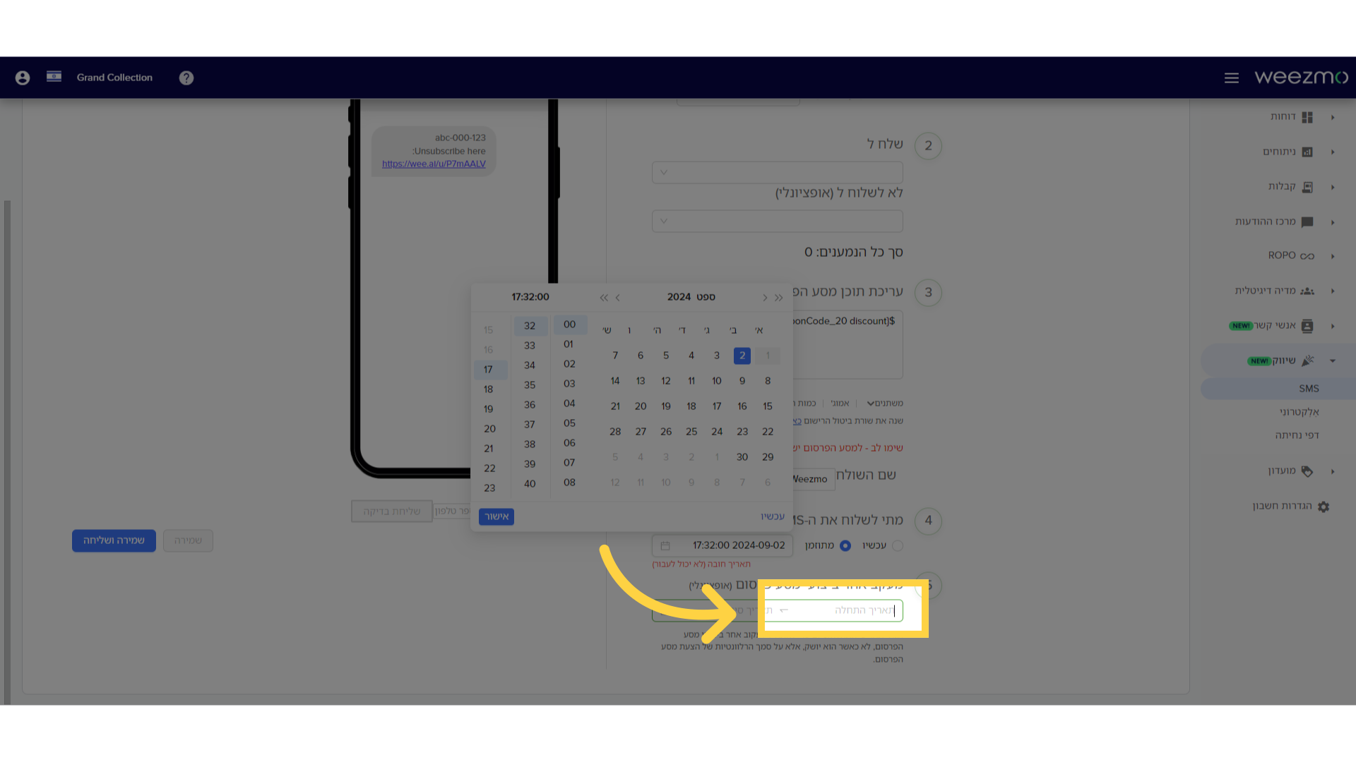Viewport: 1356px width, 762px height.
Task: Click the SMS sidebar icon
Action: coord(1307,388)
